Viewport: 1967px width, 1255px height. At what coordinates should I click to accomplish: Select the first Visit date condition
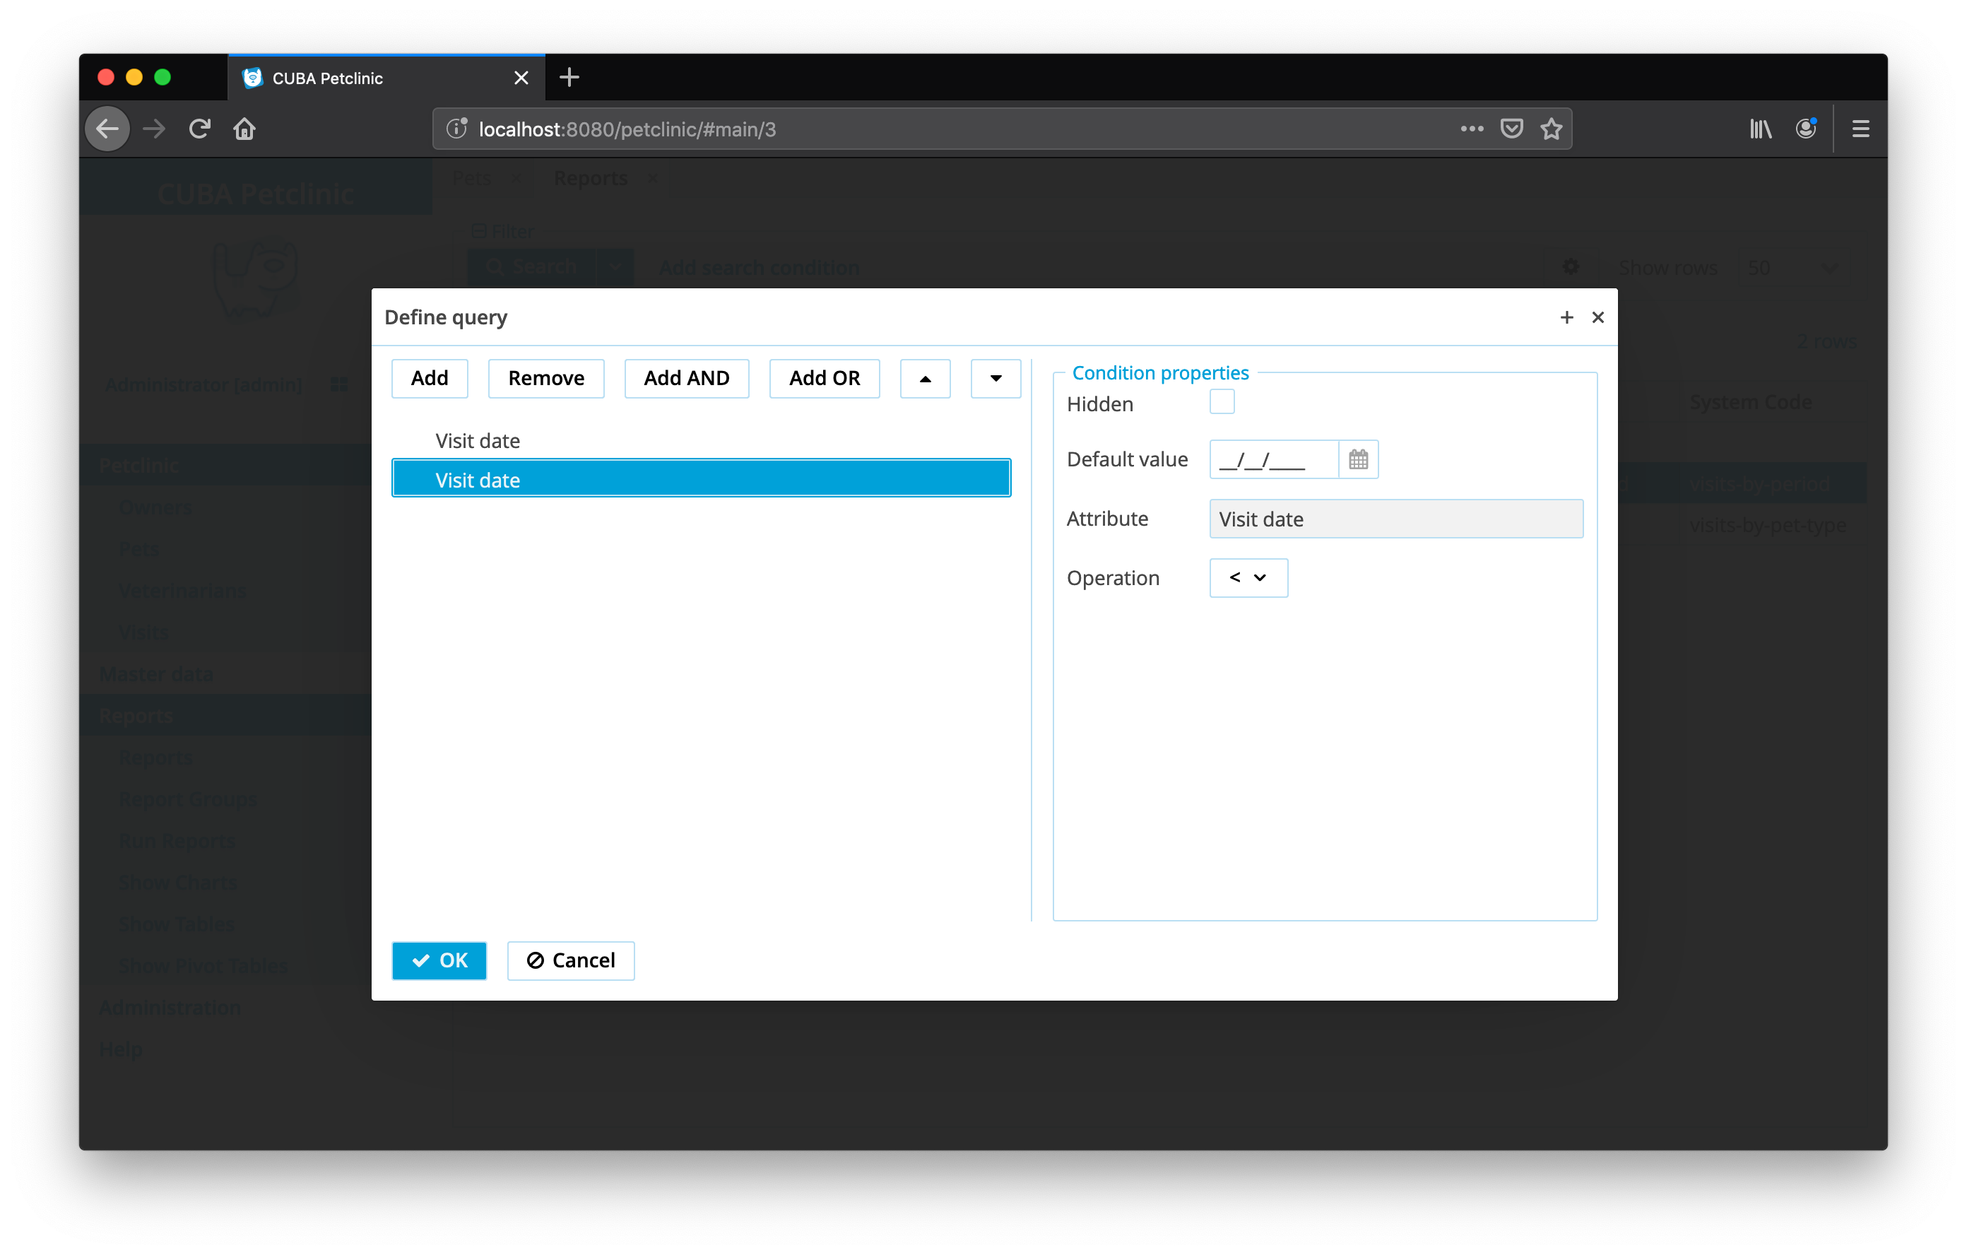click(478, 441)
